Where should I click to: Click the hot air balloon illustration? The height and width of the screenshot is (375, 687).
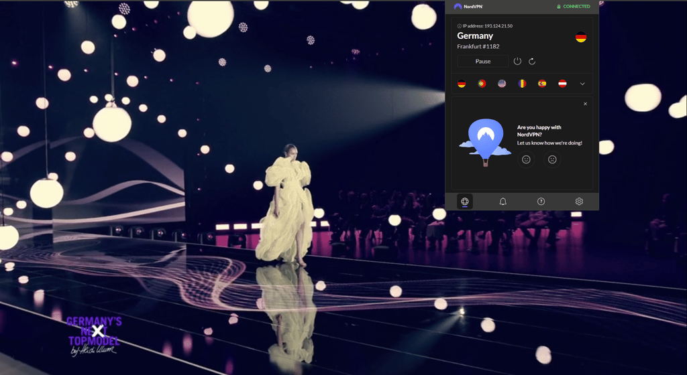485,143
